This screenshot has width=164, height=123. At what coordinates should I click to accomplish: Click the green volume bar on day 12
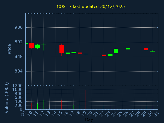pos(44,105)
